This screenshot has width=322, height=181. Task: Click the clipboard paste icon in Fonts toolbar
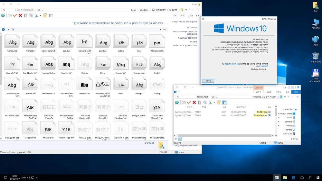point(25,15)
